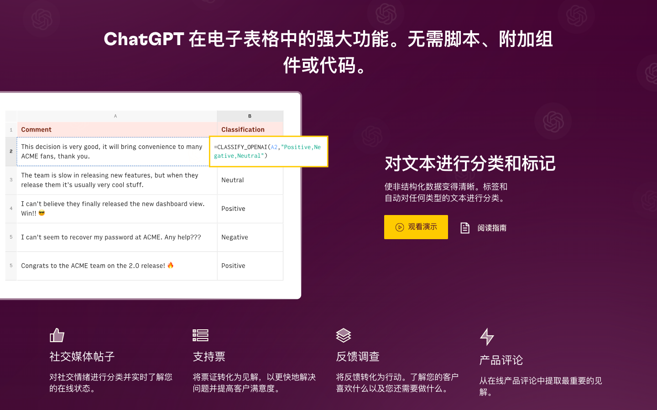
Task: Click description 使非结构化数据变得清晰
Action: pos(446,192)
